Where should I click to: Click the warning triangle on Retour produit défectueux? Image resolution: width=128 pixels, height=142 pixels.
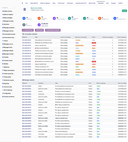coord(36,48)
